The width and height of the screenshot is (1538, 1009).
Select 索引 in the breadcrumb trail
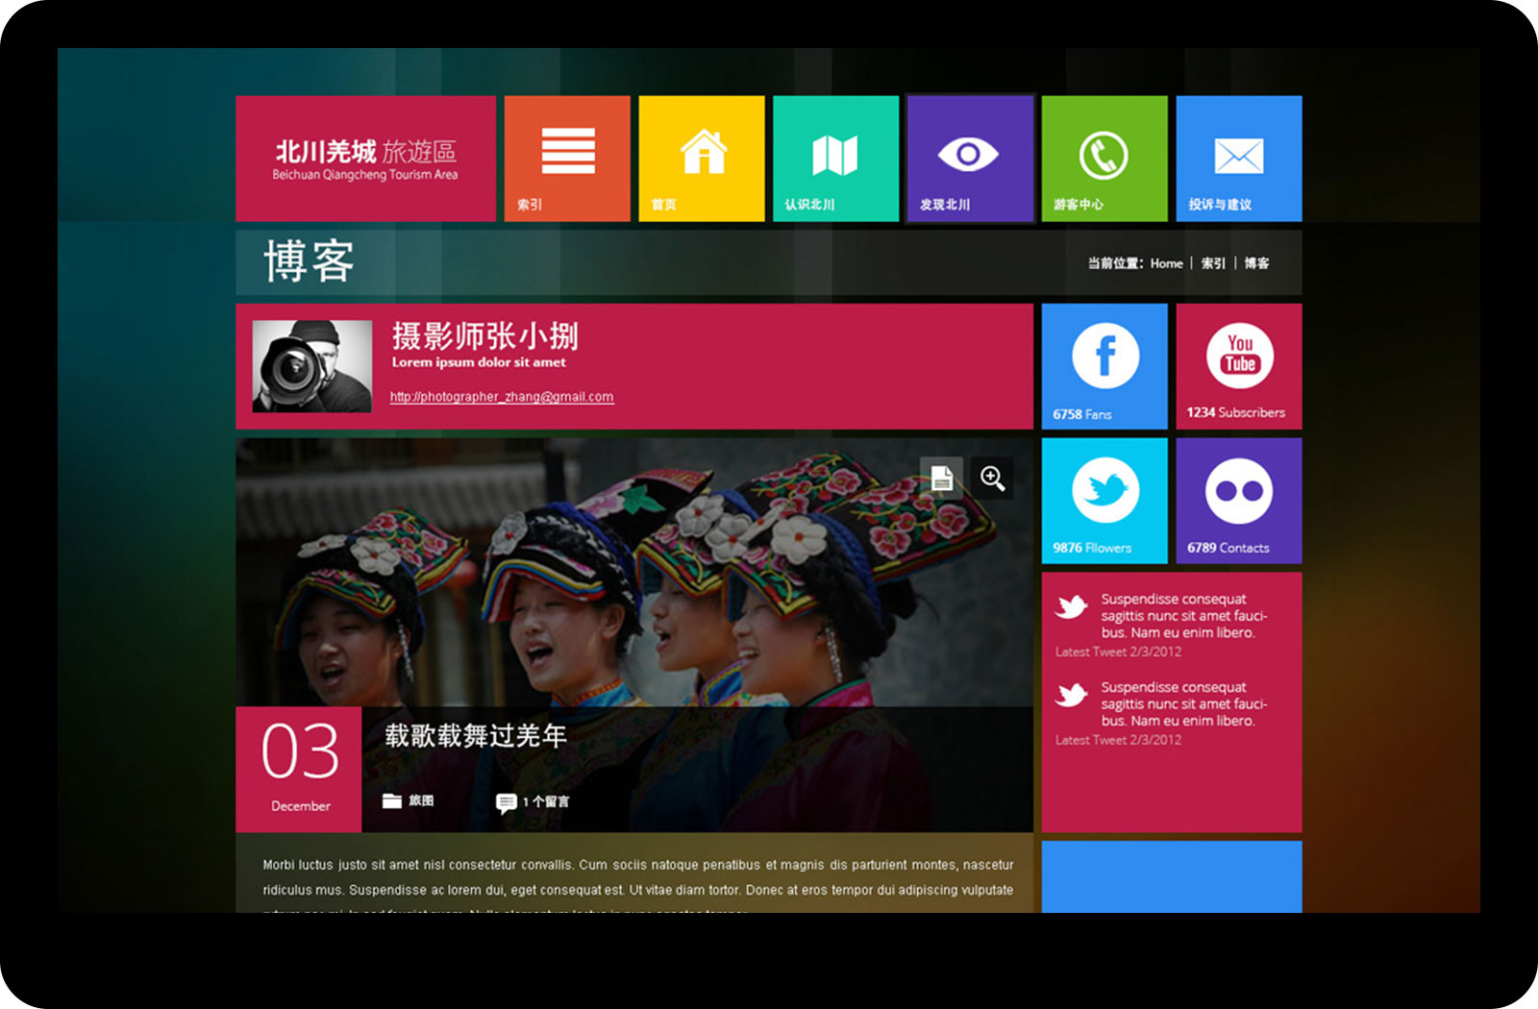click(x=1213, y=263)
